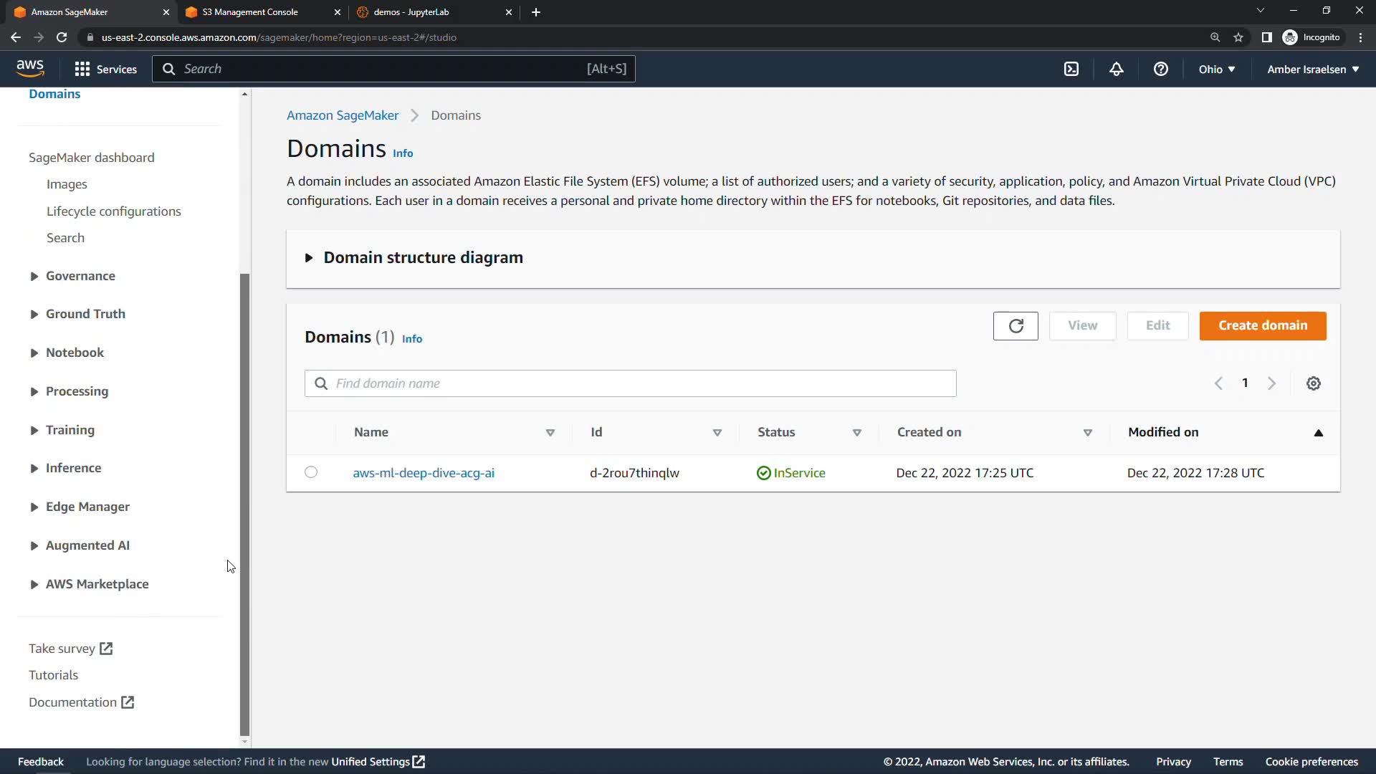Bookmark page with star icon
The height and width of the screenshot is (774, 1376).
coord(1238,37)
